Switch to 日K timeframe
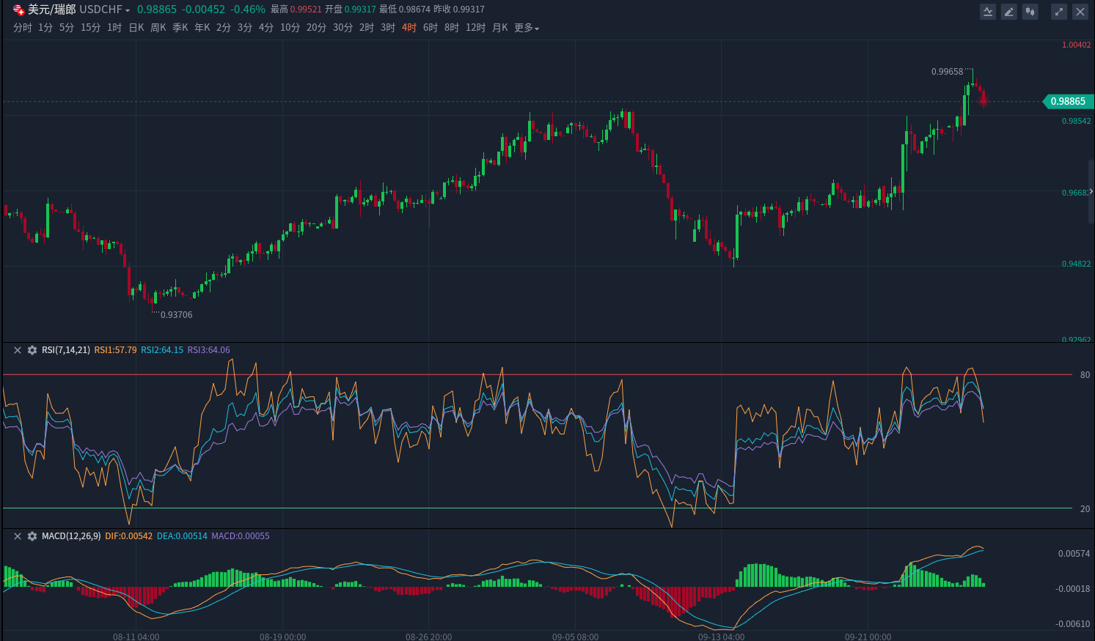This screenshot has height=641, width=1095. click(136, 28)
